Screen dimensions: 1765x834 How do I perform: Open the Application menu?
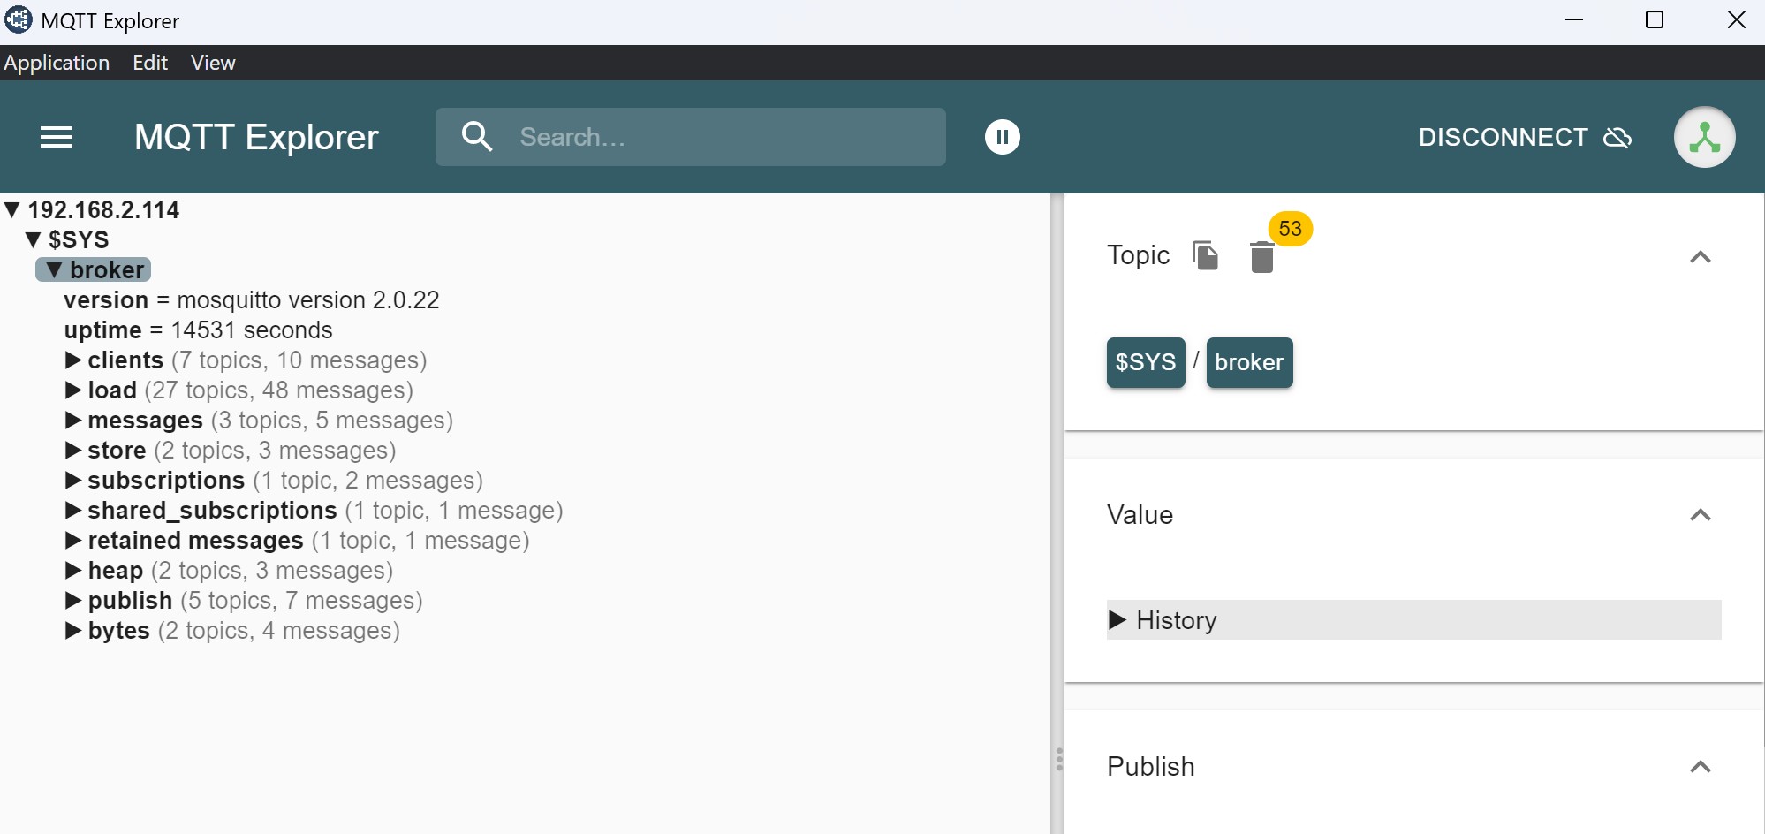coord(57,63)
